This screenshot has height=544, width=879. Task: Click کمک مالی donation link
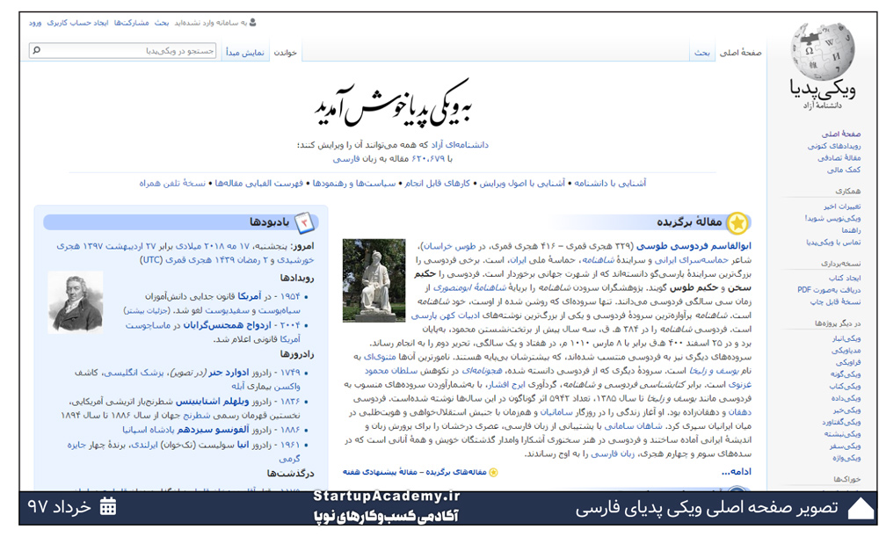click(844, 170)
